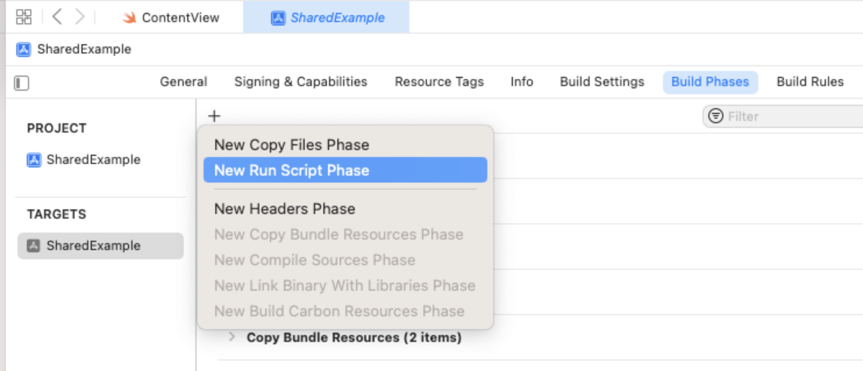
Task: Choose New Headers Phase
Action: tap(285, 209)
